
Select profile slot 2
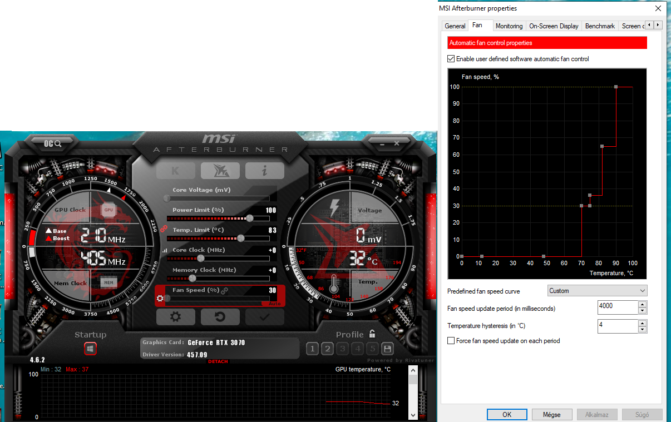pyautogui.click(x=327, y=349)
